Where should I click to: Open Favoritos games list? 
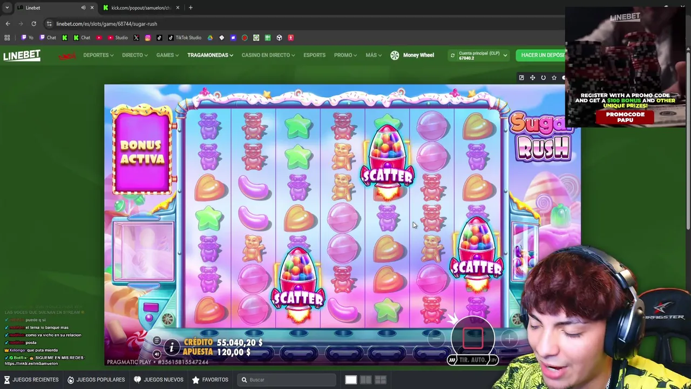tap(210, 380)
